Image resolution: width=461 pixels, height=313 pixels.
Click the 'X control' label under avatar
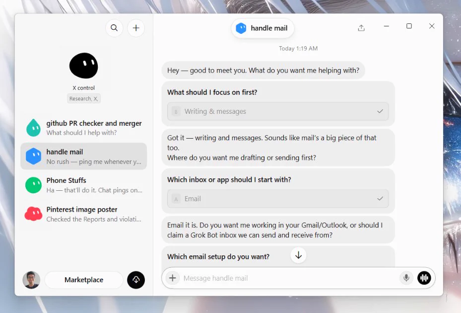point(84,88)
